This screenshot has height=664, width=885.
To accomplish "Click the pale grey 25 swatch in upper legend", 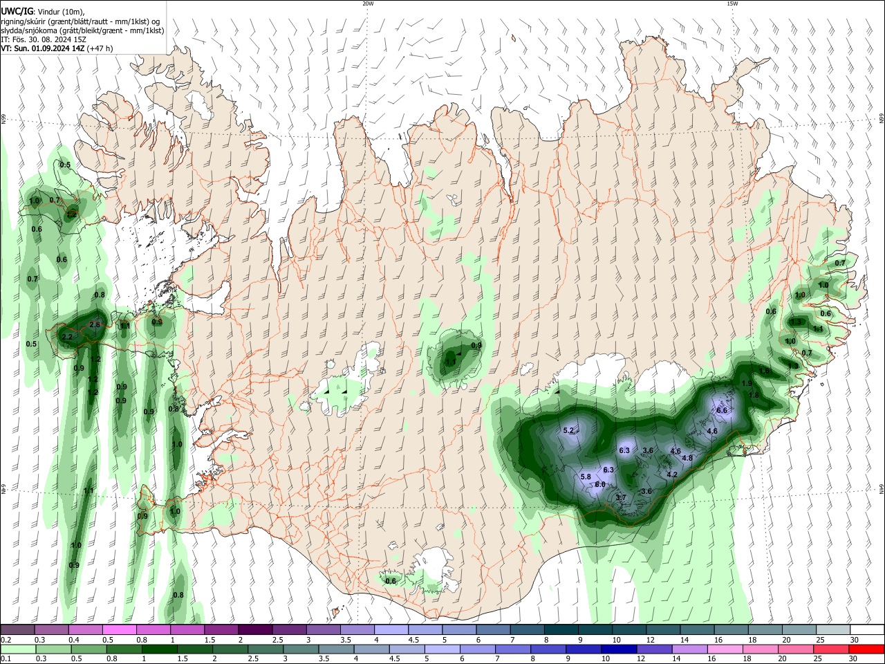I will [833, 630].
